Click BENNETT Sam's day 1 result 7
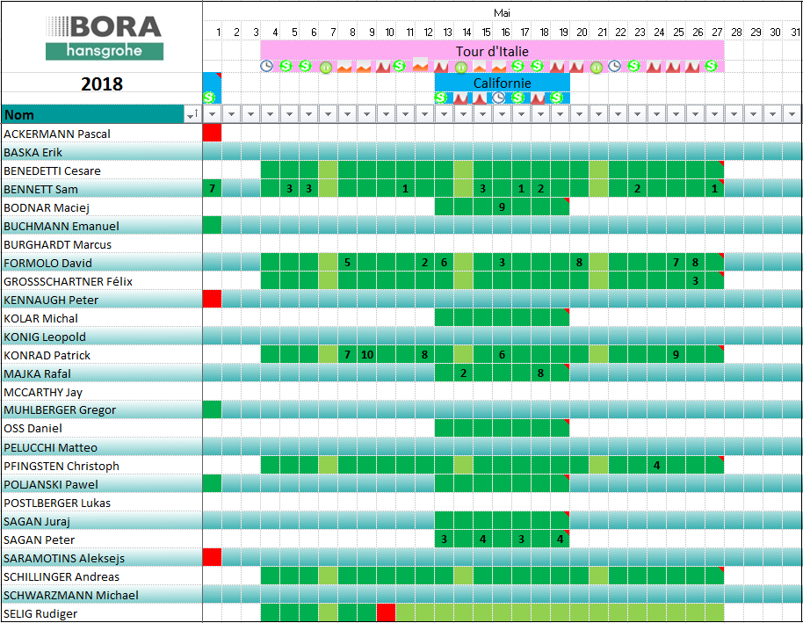The width and height of the screenshot is (803, 623). tap(212, 189)
